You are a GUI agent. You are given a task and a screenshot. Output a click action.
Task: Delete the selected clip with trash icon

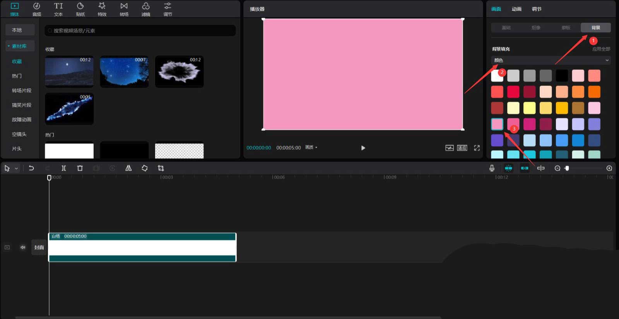click(80, 168)
